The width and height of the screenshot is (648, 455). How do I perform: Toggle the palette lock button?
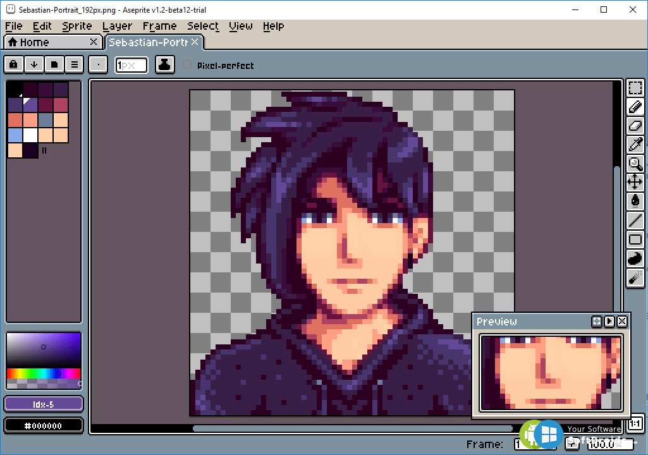point(14,64)
